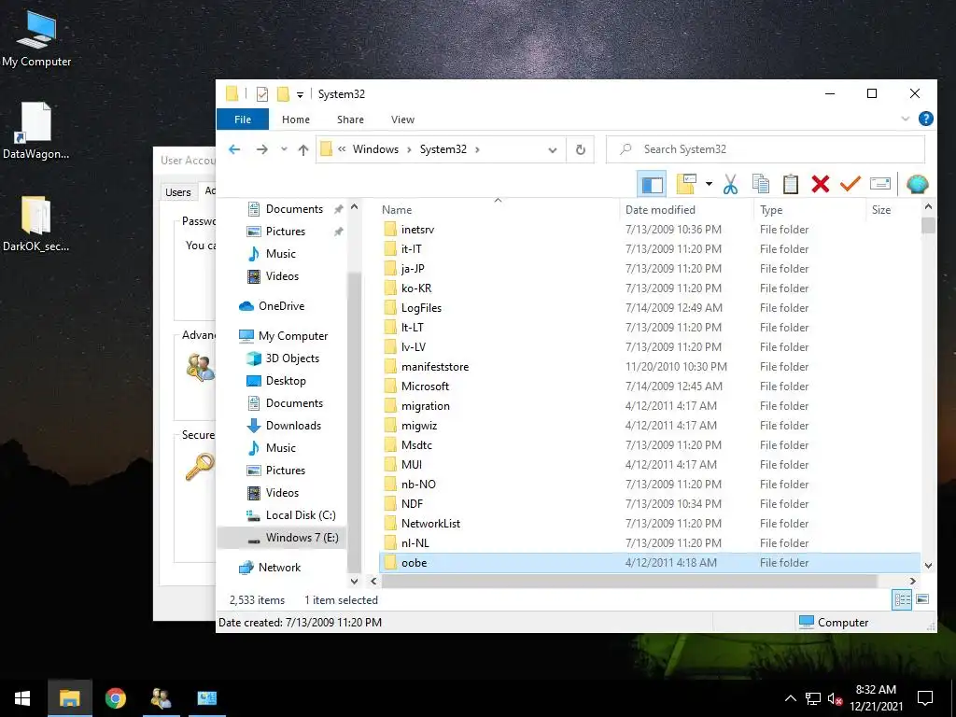
Task: Open DataWagon desktop shortcut
Action: click(x=36, y=131)
